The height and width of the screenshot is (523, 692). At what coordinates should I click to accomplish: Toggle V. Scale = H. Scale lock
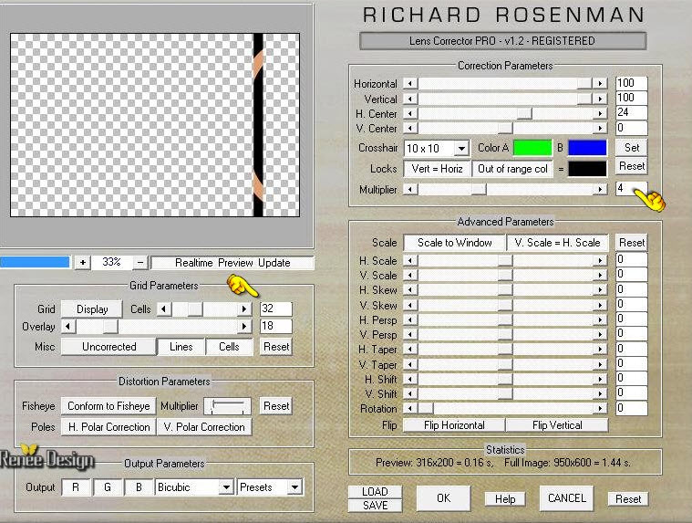pyautogui.click(x=557, y=243)
